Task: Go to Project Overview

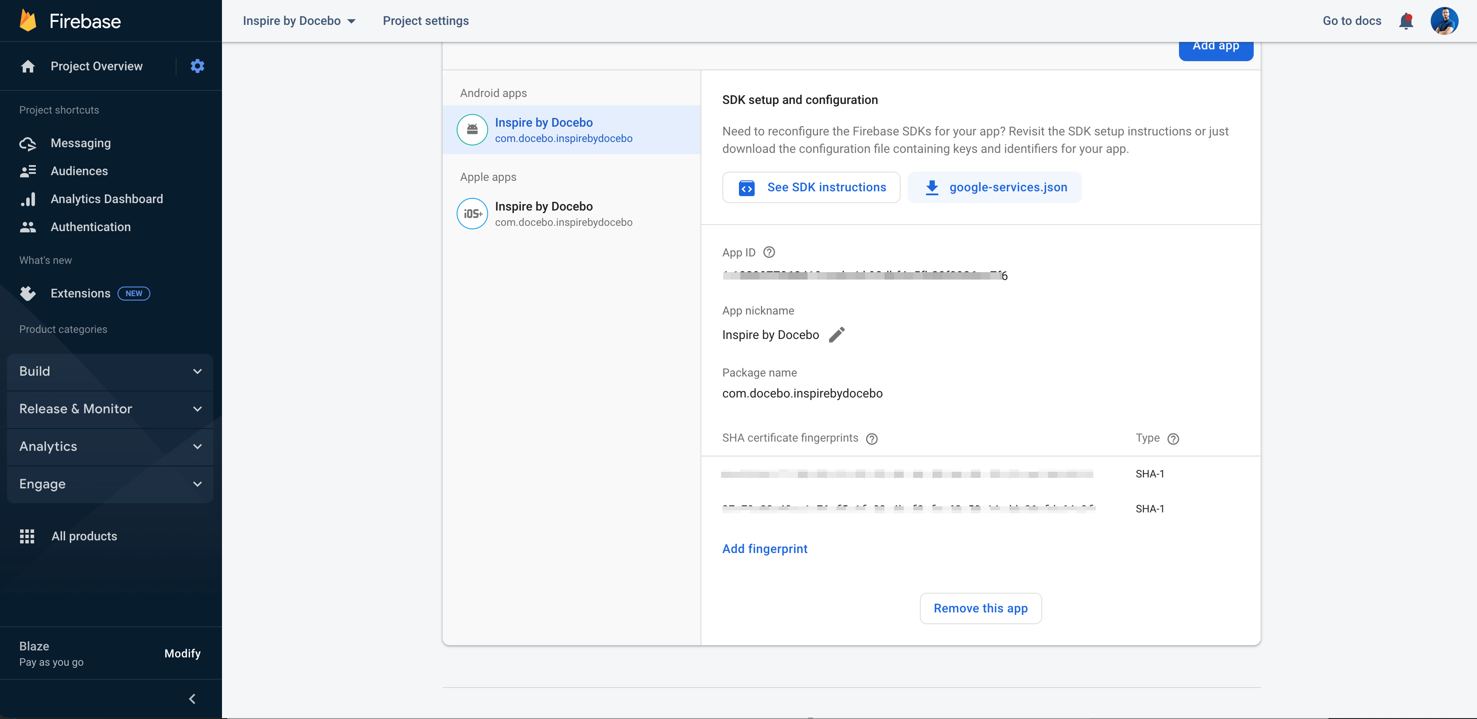Action: pos(96,66)
